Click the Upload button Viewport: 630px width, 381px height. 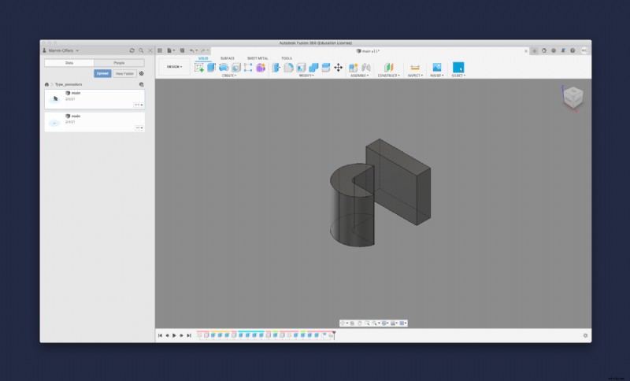[x=102, y=73]
